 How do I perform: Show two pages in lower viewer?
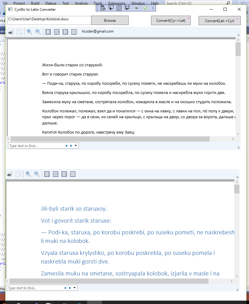[x=73, y=174]
